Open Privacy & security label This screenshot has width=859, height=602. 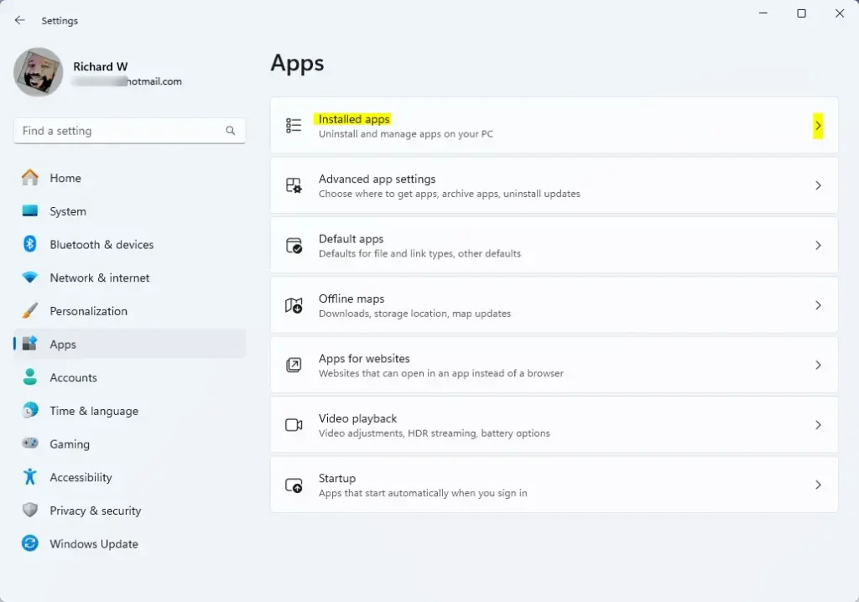(x=96, y=511)
